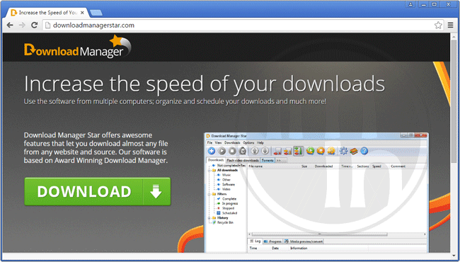Screen dimensions: 460x262
Task: Select the heavy traffic mode icon
Action: pyautogui.click(x=298, y=151)
